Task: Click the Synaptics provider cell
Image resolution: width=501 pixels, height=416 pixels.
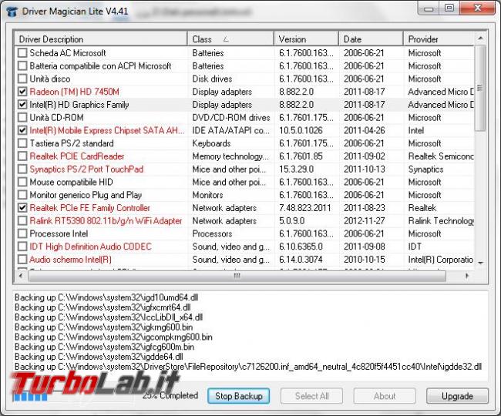Action: 425,169
